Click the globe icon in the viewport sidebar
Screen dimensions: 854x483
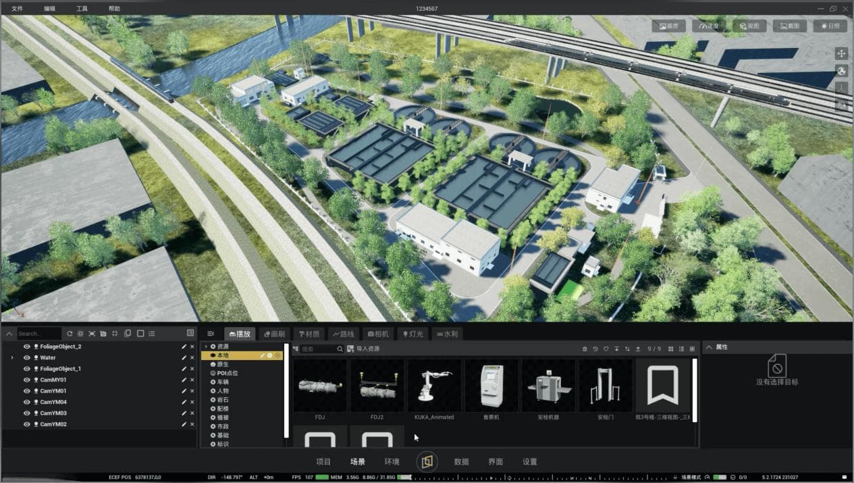pyautogui.click(x=841, y=71)
